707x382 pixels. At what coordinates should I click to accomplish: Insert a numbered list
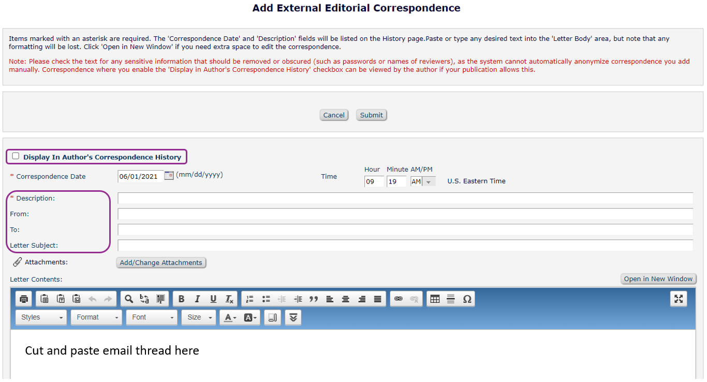tap(250, 299)
